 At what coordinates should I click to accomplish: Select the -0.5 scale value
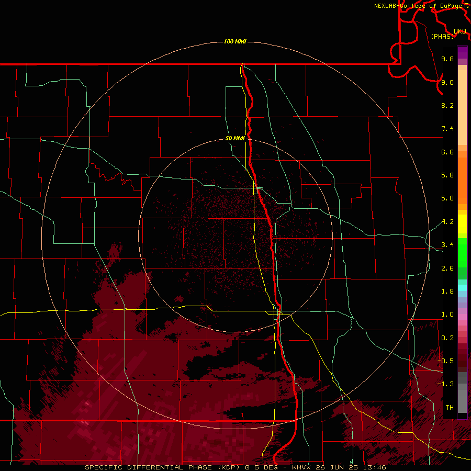[x=446, y=361]
